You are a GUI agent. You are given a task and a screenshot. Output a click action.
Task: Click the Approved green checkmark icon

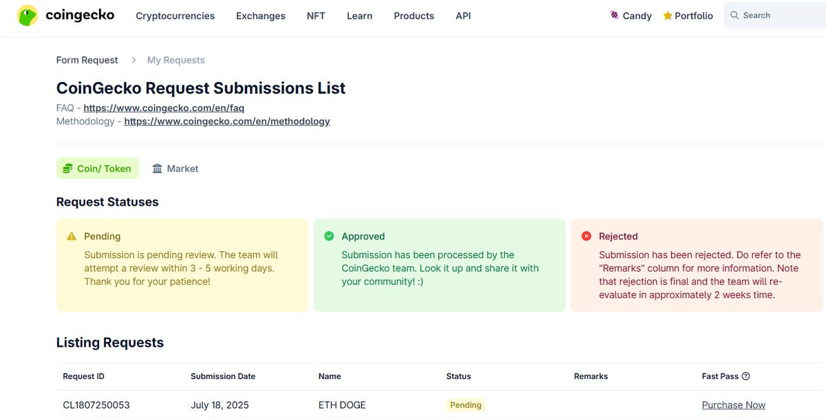329,236
